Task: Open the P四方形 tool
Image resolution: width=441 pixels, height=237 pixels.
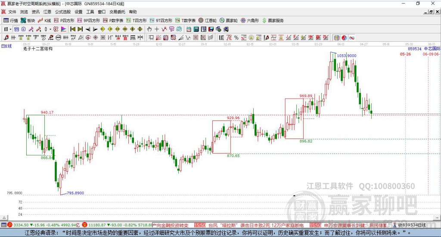Action: point(64,21)
